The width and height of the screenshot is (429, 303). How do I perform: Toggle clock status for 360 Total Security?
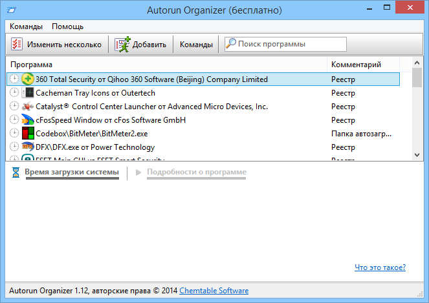pyautogui.click(x=15, y=79)
